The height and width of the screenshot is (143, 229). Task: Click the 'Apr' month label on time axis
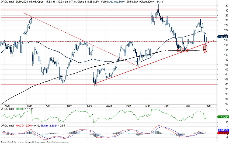tap(166, 105)
